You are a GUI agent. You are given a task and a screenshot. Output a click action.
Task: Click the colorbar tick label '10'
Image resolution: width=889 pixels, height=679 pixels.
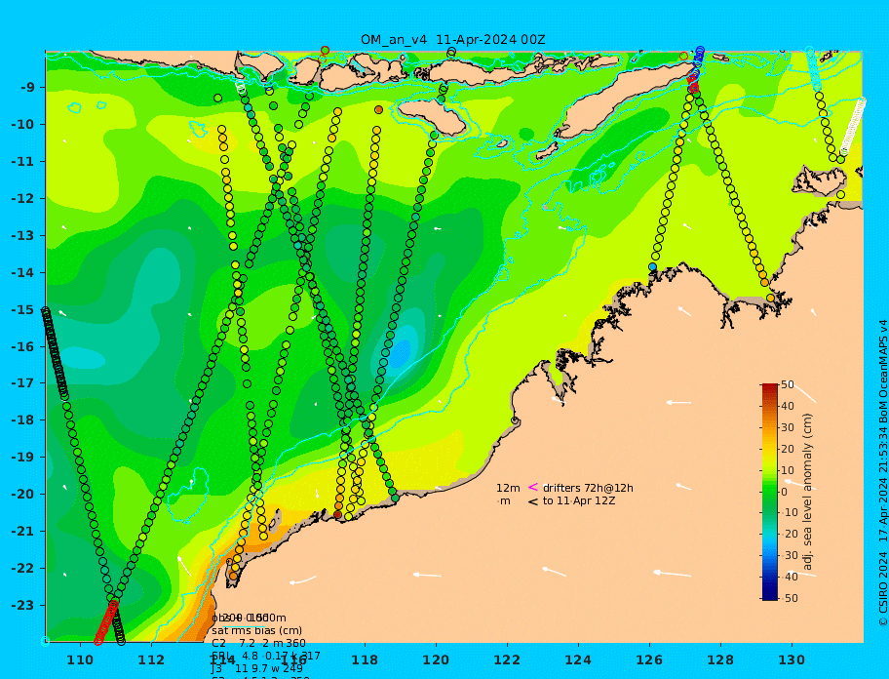788,470
